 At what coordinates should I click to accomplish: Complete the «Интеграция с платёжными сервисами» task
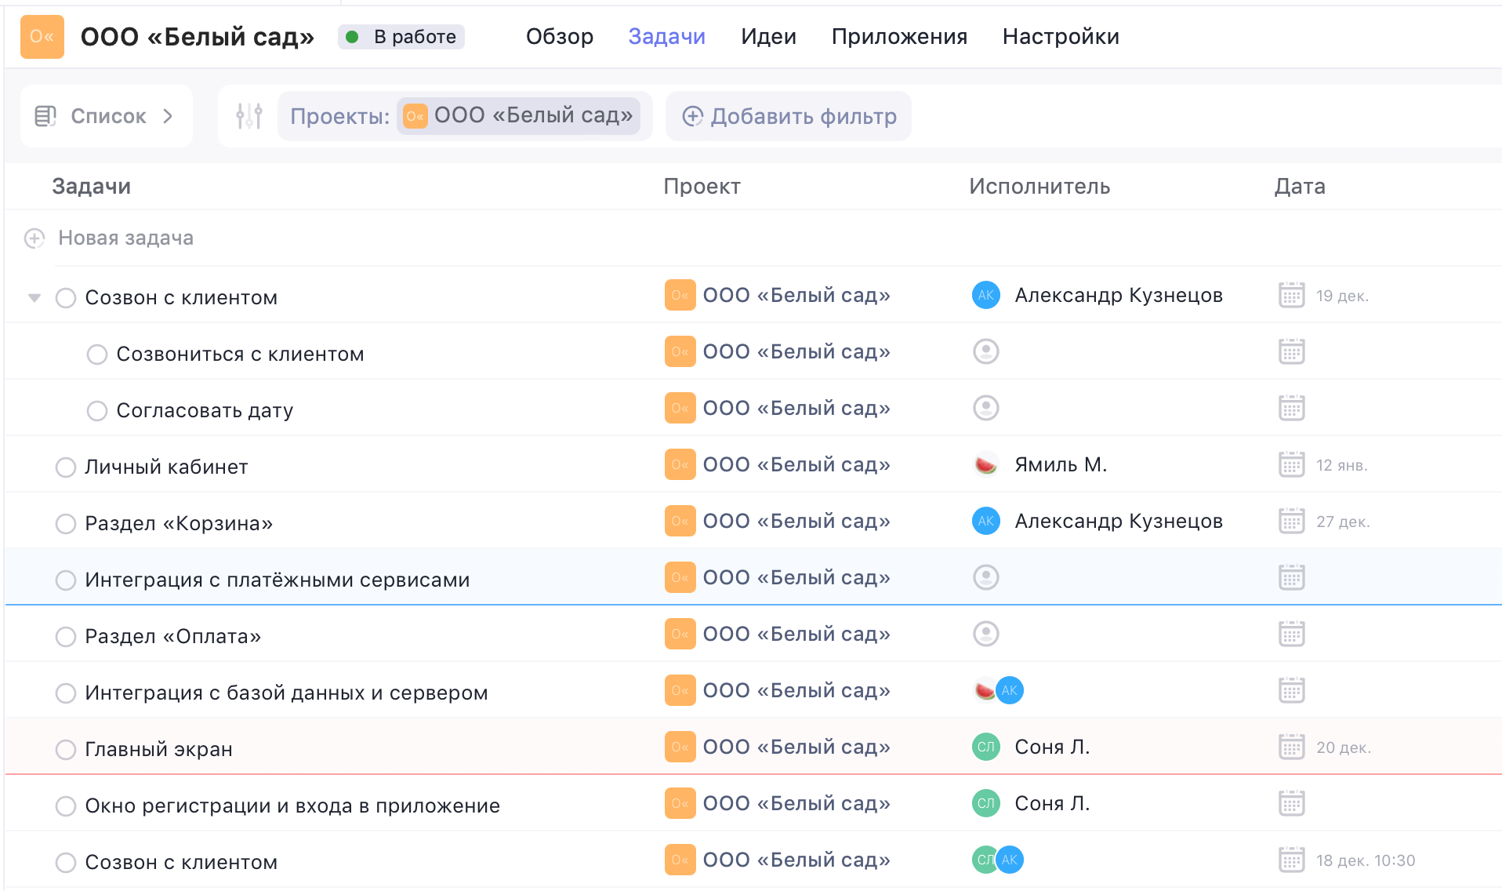coord(66,580)
